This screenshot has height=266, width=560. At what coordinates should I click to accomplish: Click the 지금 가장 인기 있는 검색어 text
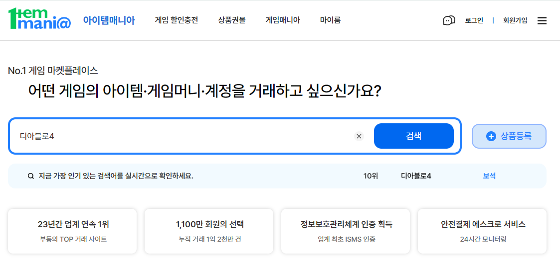tap(116, 176)
